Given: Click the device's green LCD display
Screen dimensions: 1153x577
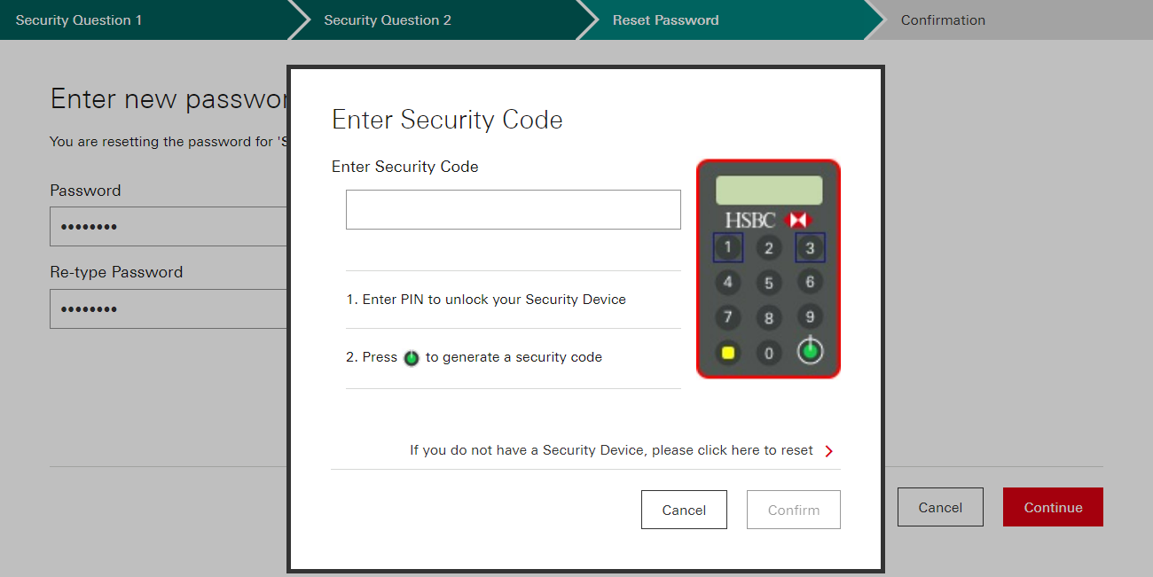Looking at the screenshot, I should 769,191.
